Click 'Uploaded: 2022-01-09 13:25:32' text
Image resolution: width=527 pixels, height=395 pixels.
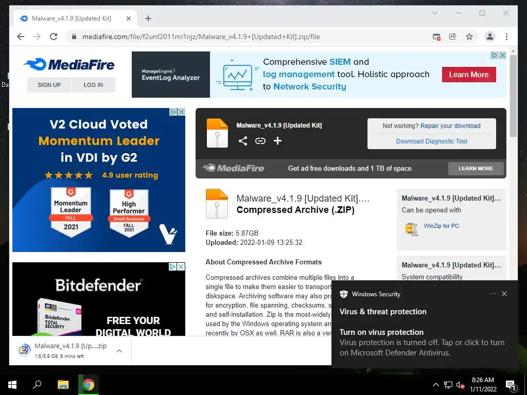[x=254, y=243]
